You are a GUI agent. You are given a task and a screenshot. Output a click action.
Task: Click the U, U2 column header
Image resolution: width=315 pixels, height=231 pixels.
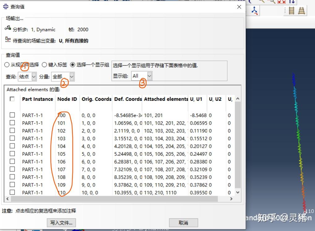pyautogui.click(x=215, y=99)
